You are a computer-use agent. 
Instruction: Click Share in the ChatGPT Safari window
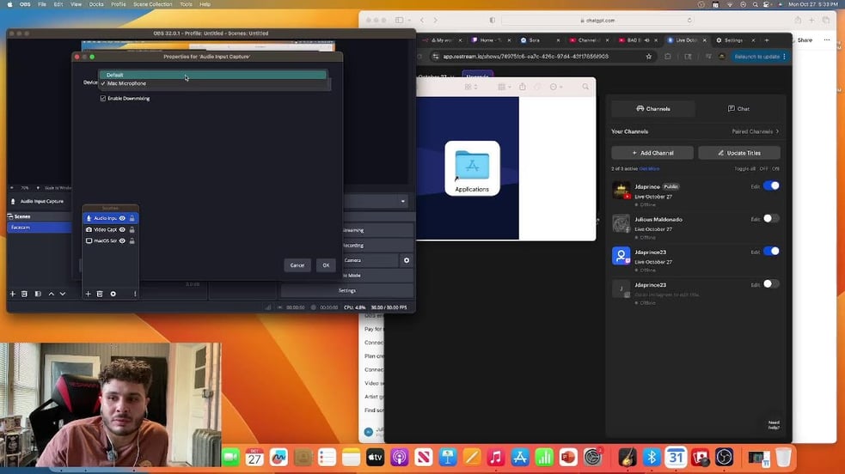click(x=805, y=40)
